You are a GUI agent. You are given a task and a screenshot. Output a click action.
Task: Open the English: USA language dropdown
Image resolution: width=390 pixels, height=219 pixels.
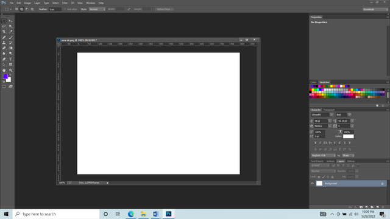[323, 156]
